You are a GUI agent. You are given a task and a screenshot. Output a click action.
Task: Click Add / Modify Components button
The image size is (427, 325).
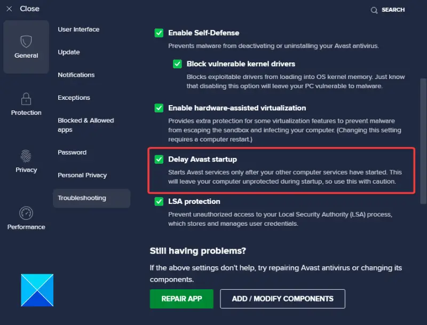[282, 299]
